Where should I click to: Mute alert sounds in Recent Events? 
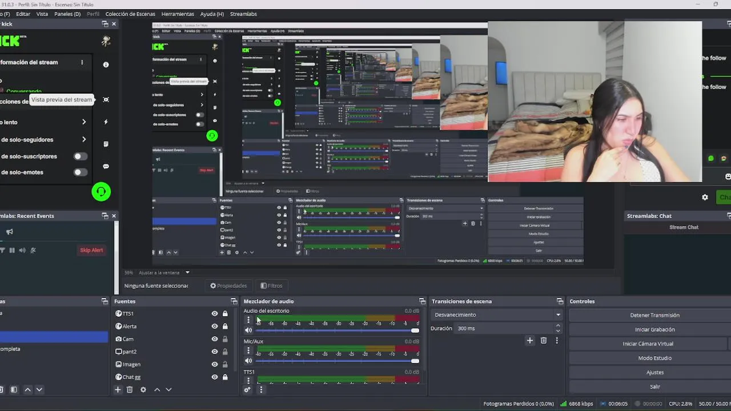[x=22, y=250]
